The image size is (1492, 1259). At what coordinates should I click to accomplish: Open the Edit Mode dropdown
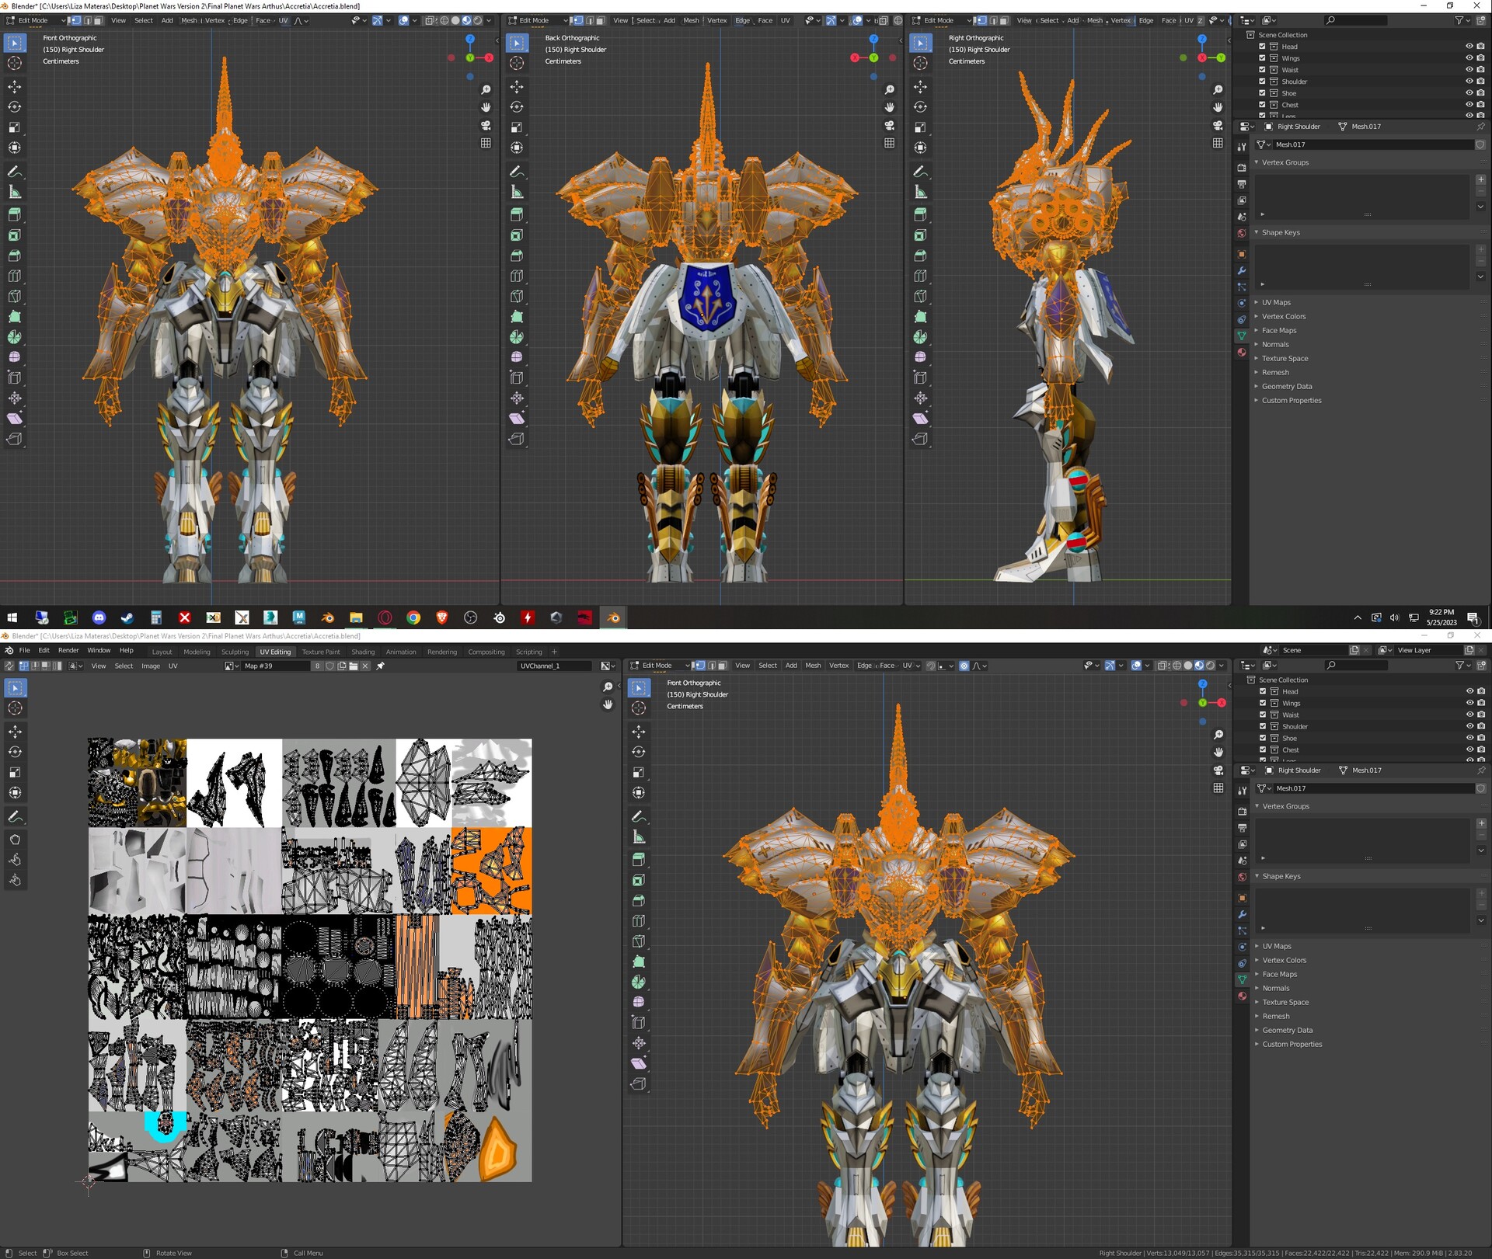[33, 20]
